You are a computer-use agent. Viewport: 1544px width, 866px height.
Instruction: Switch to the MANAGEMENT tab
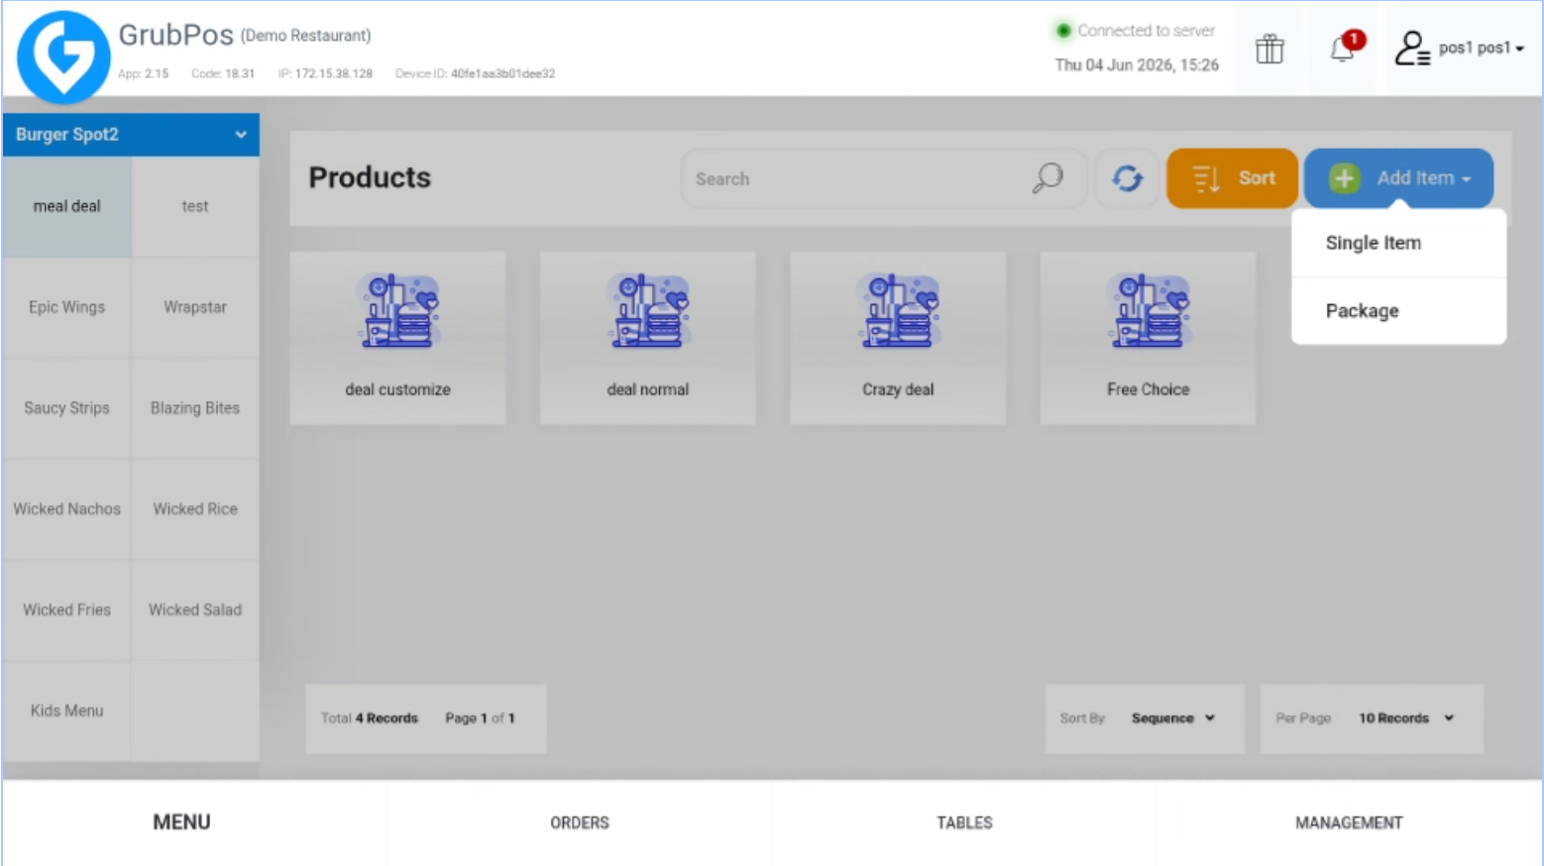click(x=1349, y=822)
